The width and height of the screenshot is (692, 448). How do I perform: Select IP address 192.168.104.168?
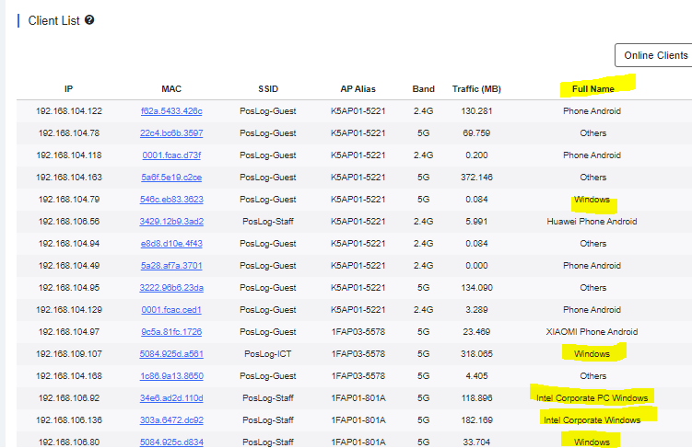pyautogui.click(x=69, y=375)
